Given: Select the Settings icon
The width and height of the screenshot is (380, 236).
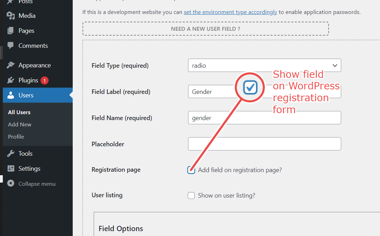Looking at the screenshot, I should tap(10, 168).
